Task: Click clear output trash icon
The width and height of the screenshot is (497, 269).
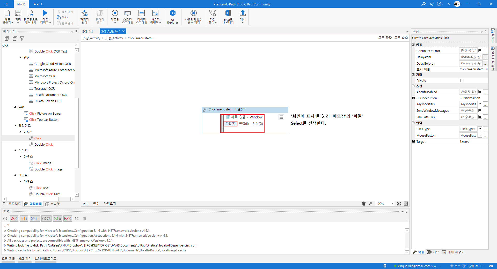Action: [85, 219]
